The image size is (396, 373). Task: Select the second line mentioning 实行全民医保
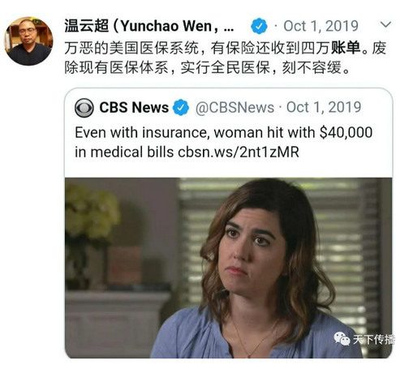208,67
